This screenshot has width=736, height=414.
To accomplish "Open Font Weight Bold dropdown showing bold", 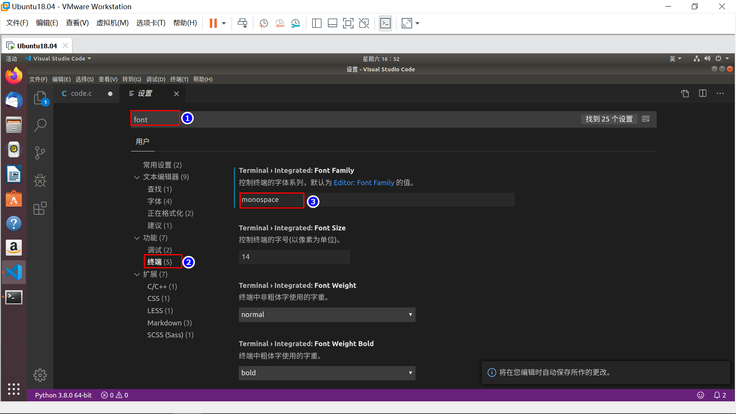I will [327, 373].
